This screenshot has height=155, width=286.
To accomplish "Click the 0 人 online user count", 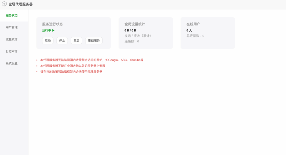I will tap(189, 30).
